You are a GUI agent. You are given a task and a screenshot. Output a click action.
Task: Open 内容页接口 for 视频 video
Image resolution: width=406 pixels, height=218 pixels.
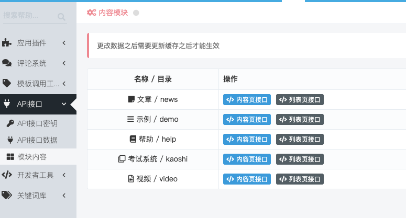point(247,179)
